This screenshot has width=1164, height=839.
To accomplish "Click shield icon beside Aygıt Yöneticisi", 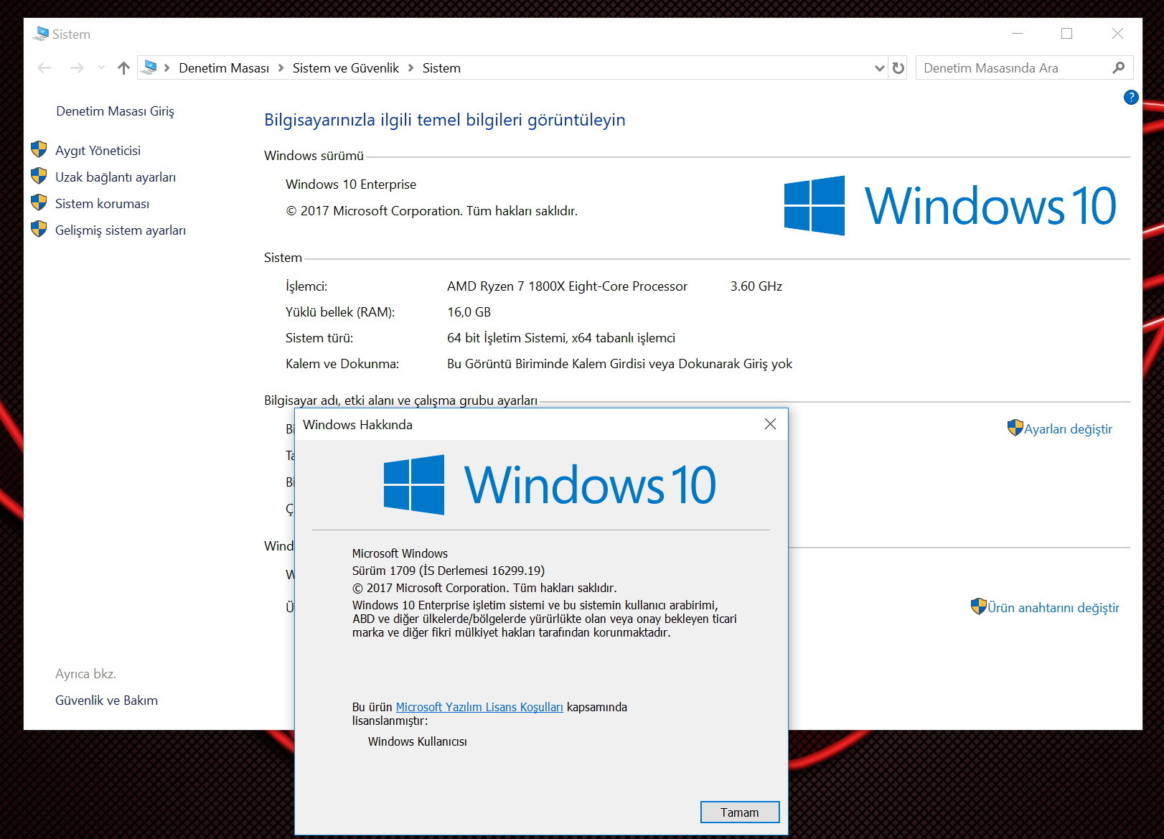I will tap(39, 149).
